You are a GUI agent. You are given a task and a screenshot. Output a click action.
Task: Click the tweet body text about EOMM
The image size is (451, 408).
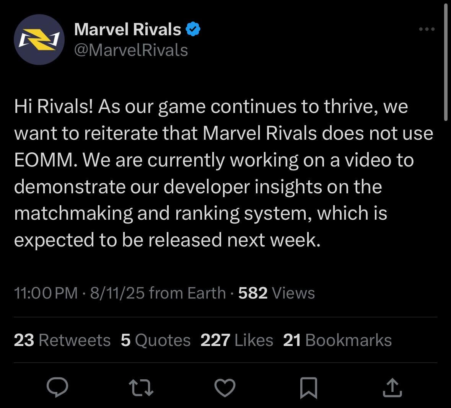[x=223, y=173]
